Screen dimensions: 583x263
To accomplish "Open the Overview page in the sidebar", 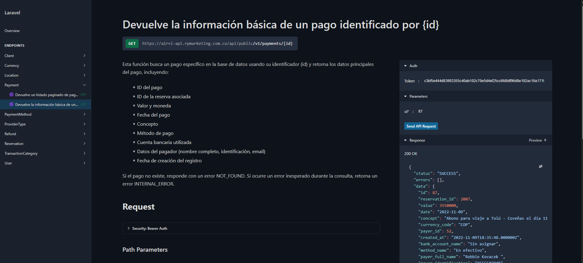I will pyautogui.click(x=12, y=31).
